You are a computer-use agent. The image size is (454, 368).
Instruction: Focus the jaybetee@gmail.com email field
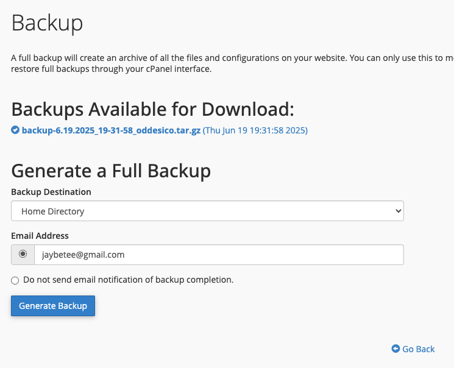coord(219,255)
